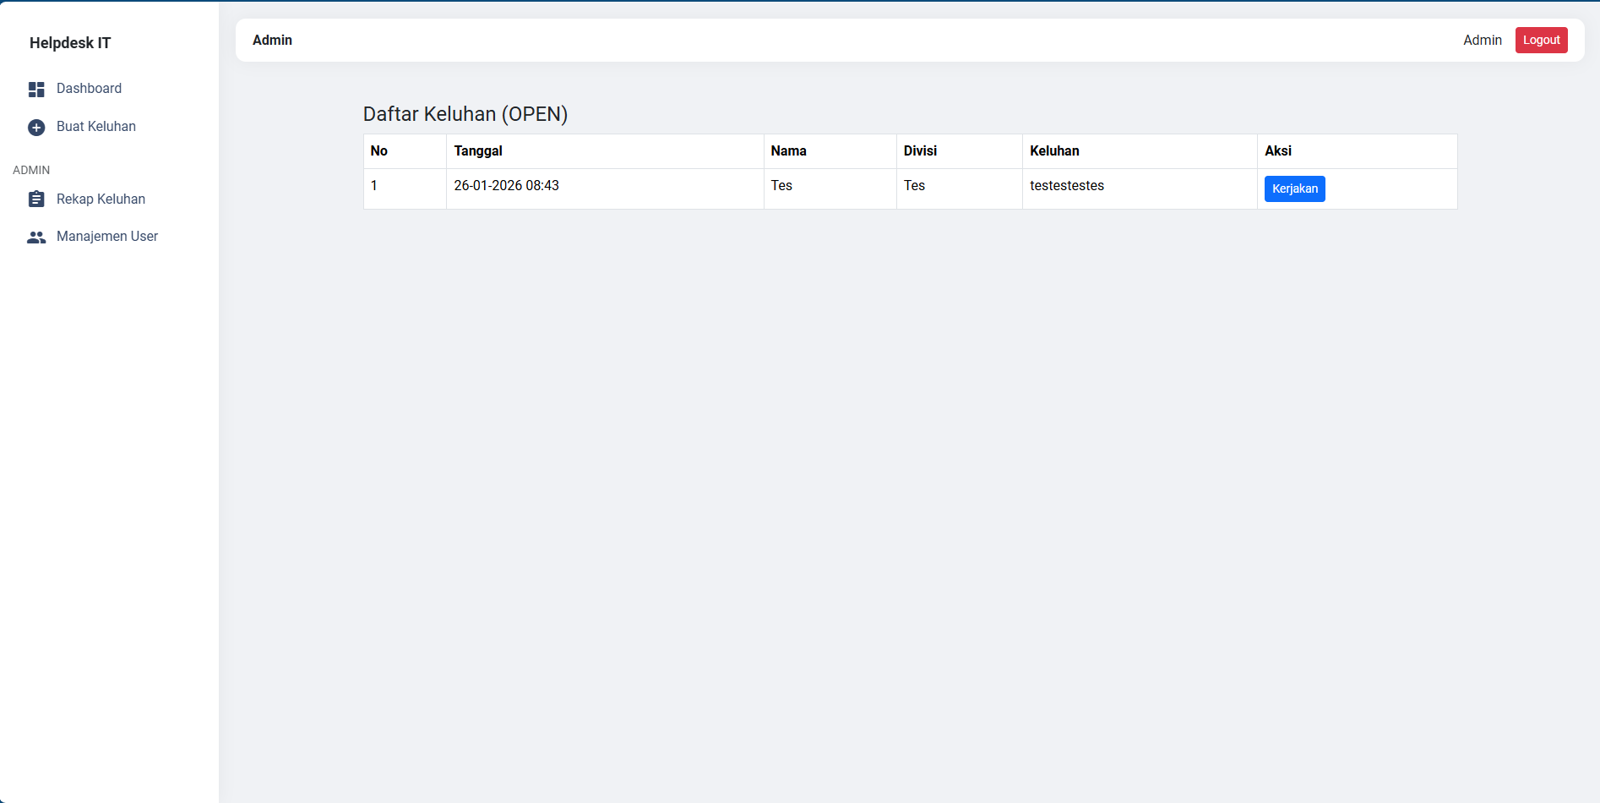This screenshot has width=1600, height=803.
Task: Click the Keluhan column header
Action: (1054, 151)
